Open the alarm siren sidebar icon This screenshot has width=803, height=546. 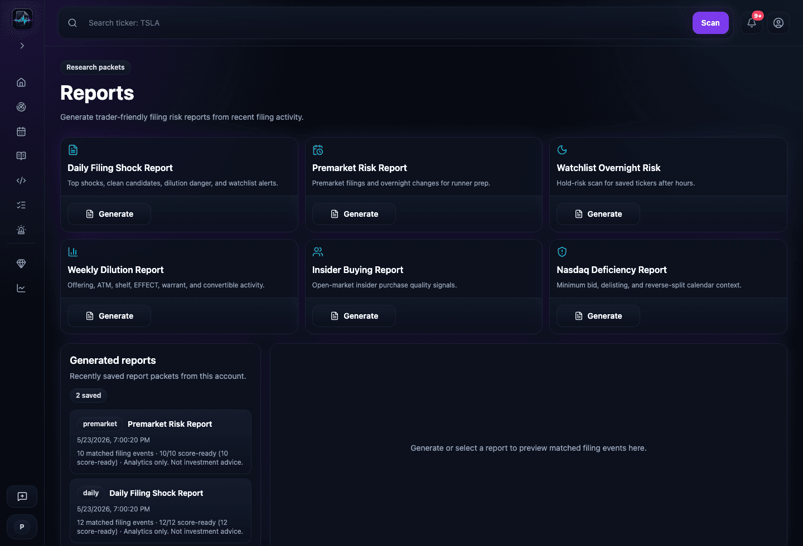pyautogui.click(x=21, y=230)
